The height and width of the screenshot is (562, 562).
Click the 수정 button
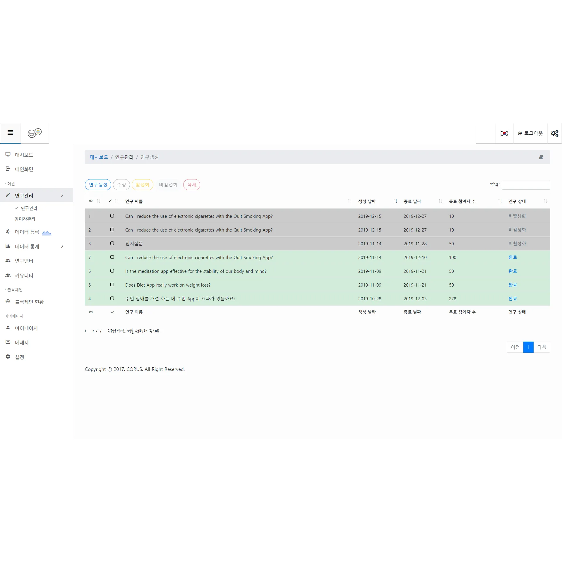tap(121, 185)
